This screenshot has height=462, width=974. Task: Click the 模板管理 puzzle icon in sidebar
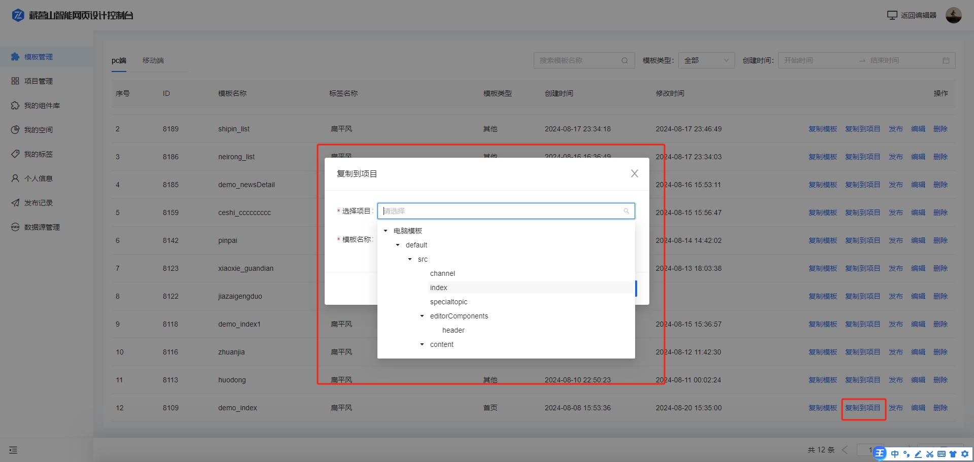[x=15, y=57]
